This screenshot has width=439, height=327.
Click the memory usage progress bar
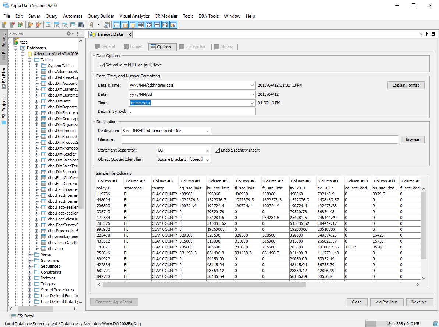[398, 324]
